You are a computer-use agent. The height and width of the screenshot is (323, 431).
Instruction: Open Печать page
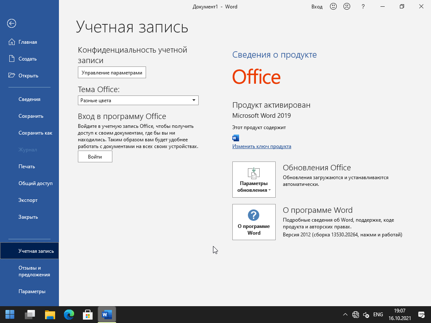pyautogui.click(x=29, y=167)
